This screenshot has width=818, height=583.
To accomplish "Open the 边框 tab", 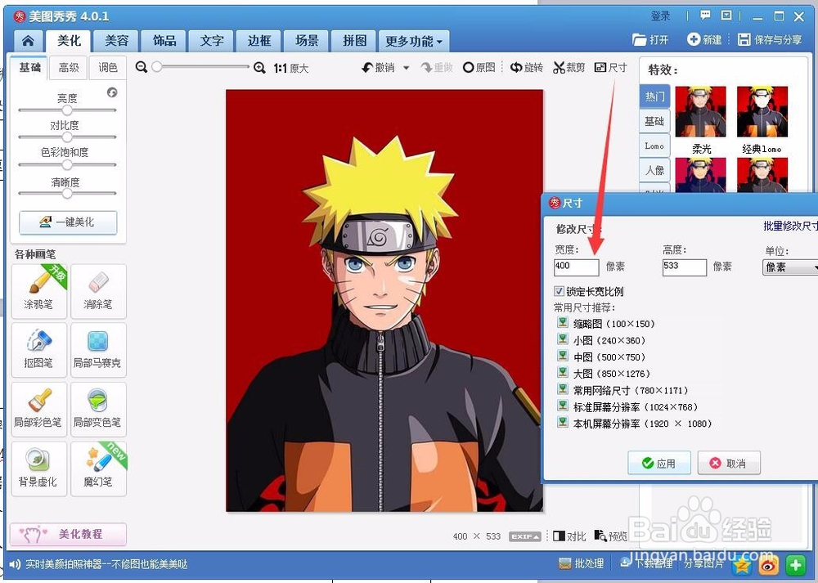I will point(259,41).
